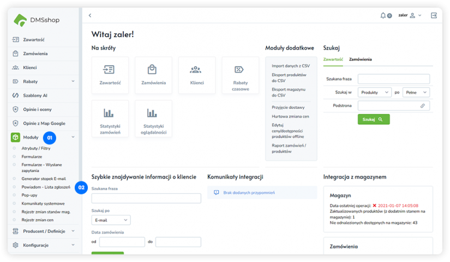Open the Pełne match type dropdown
The image size is (450, 262).
click(x=416, y=93)
